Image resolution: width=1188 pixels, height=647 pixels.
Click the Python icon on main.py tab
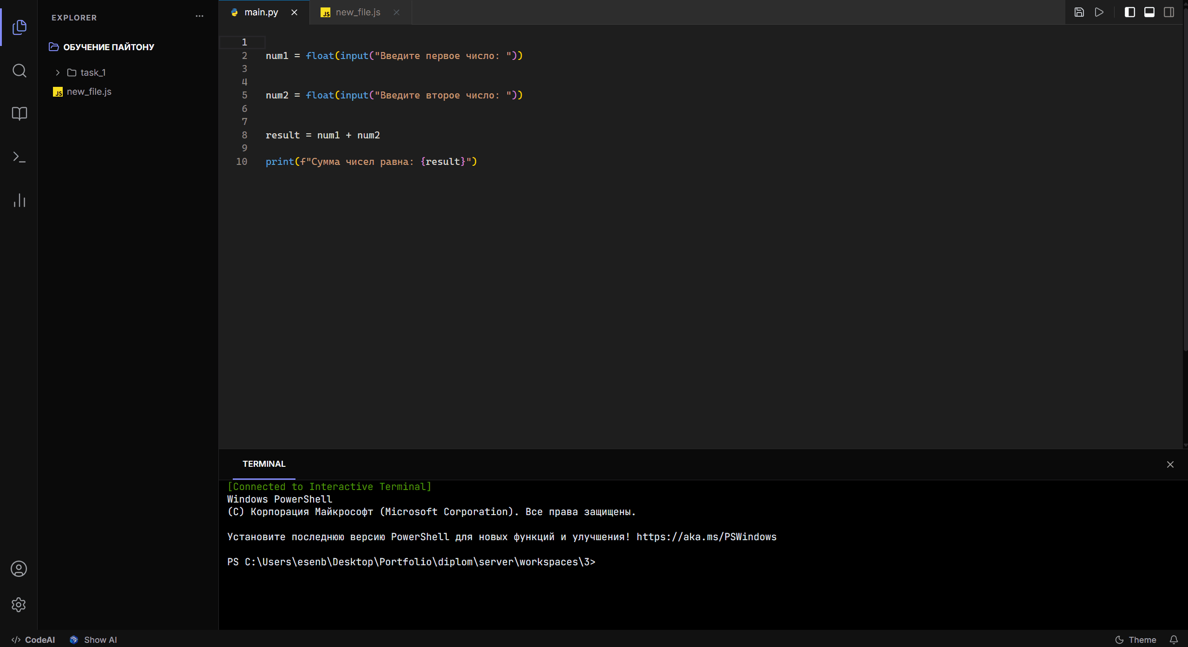tap(234, 13)
